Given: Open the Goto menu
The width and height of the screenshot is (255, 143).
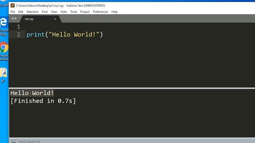Looking at the screenshot, I should click(64, 12).
